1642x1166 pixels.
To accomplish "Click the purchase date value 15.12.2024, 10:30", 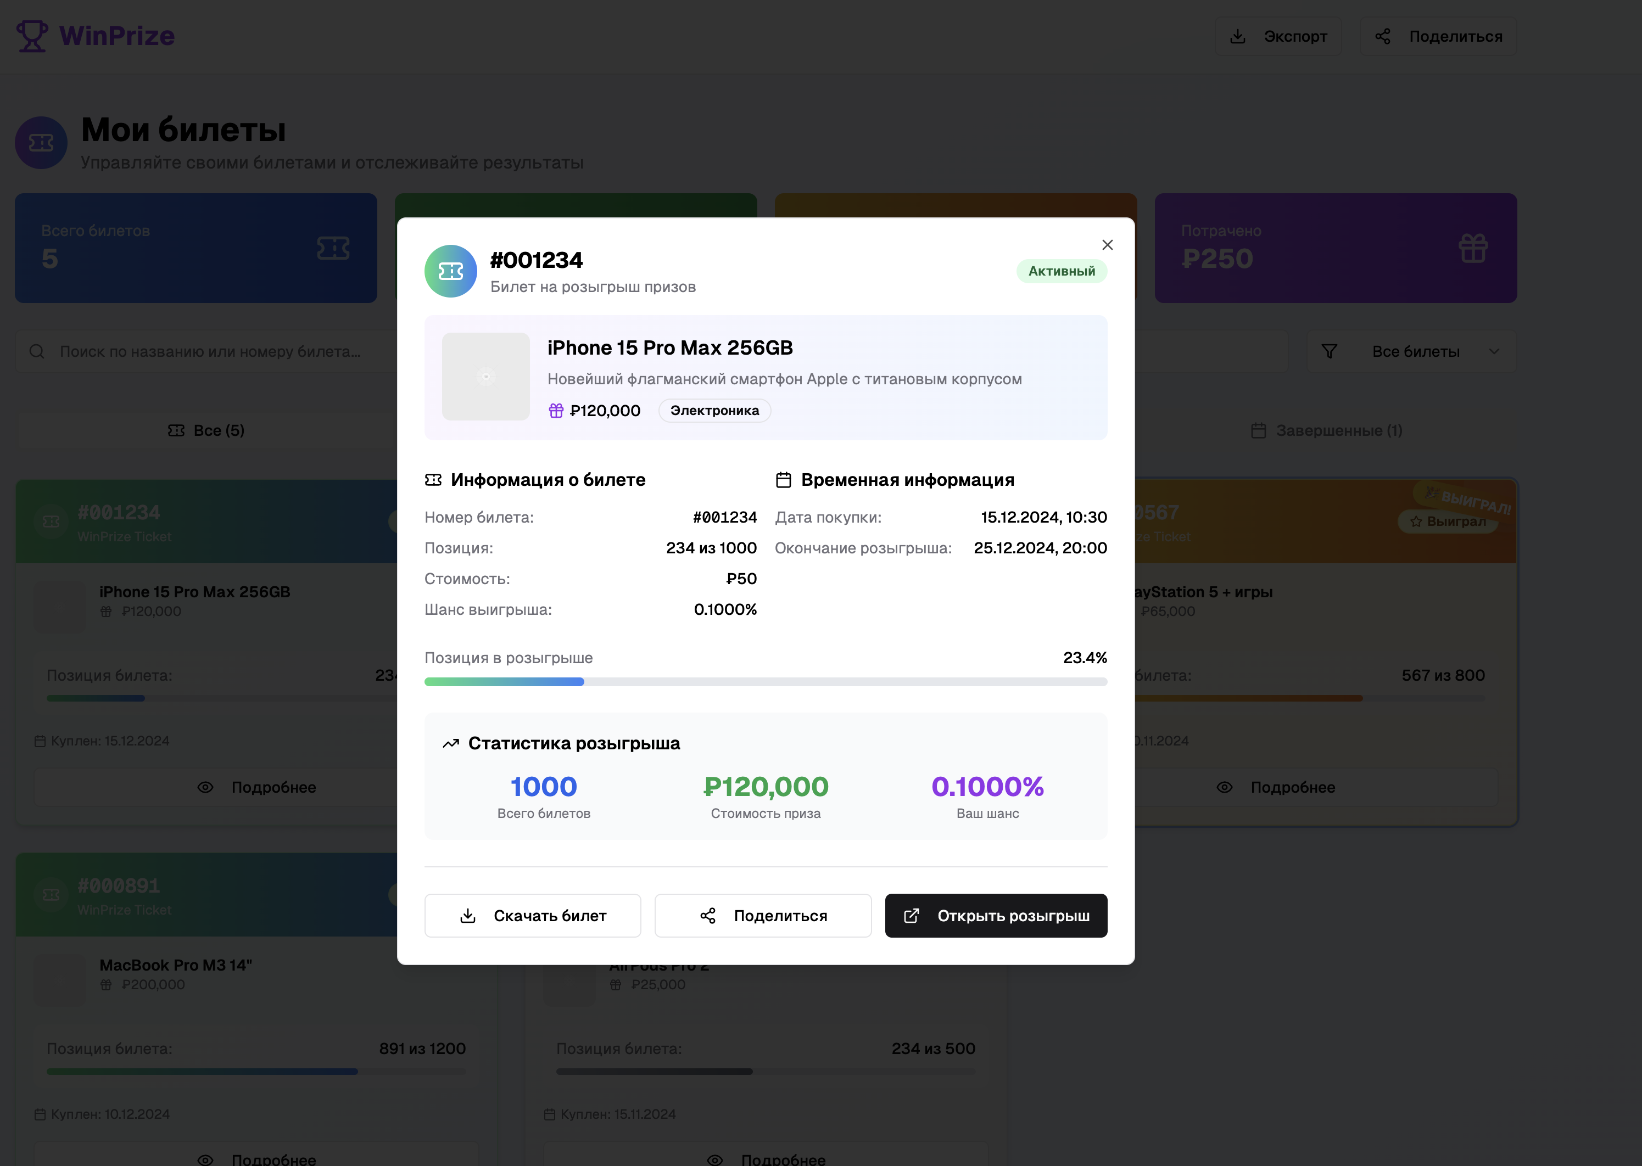I will pyautogui.click(x=1043, y=517).
